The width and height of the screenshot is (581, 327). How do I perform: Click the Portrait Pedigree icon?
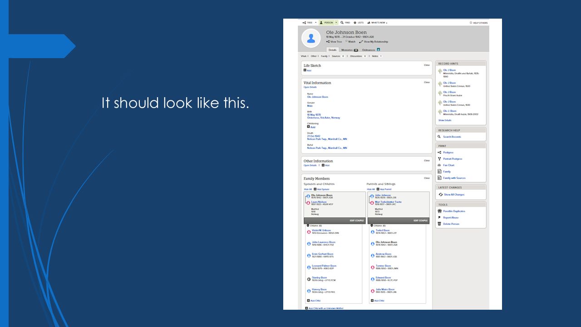coord(439,159)
